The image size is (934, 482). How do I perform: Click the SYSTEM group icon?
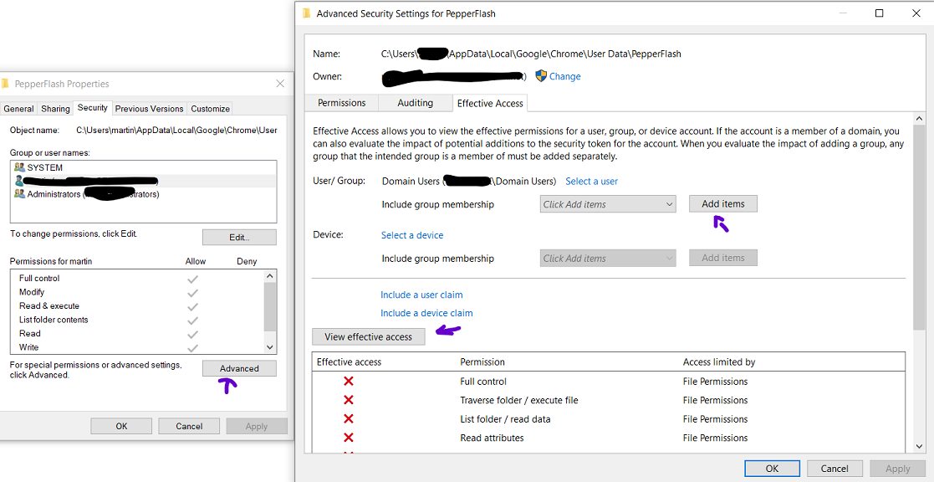pyautogui.click(x=19, y=167)
